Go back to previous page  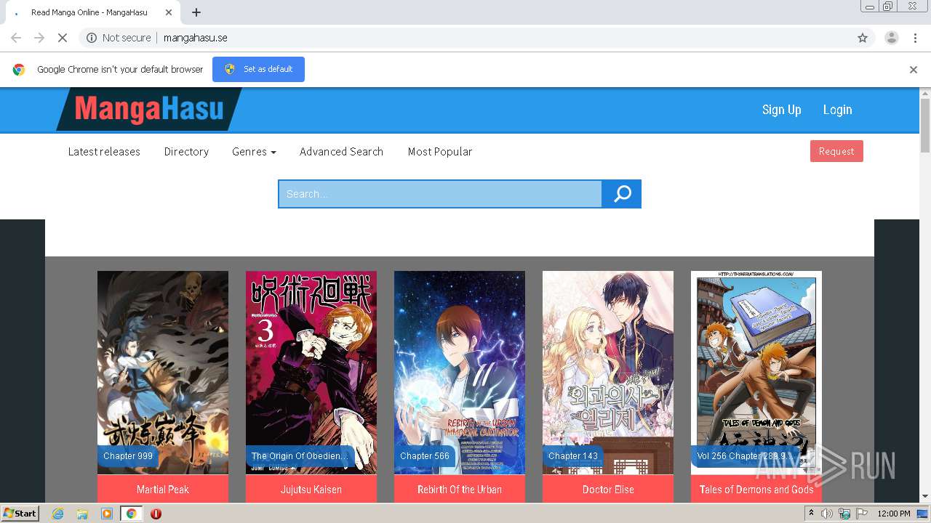pyautogui.click(x=16, y=38)
